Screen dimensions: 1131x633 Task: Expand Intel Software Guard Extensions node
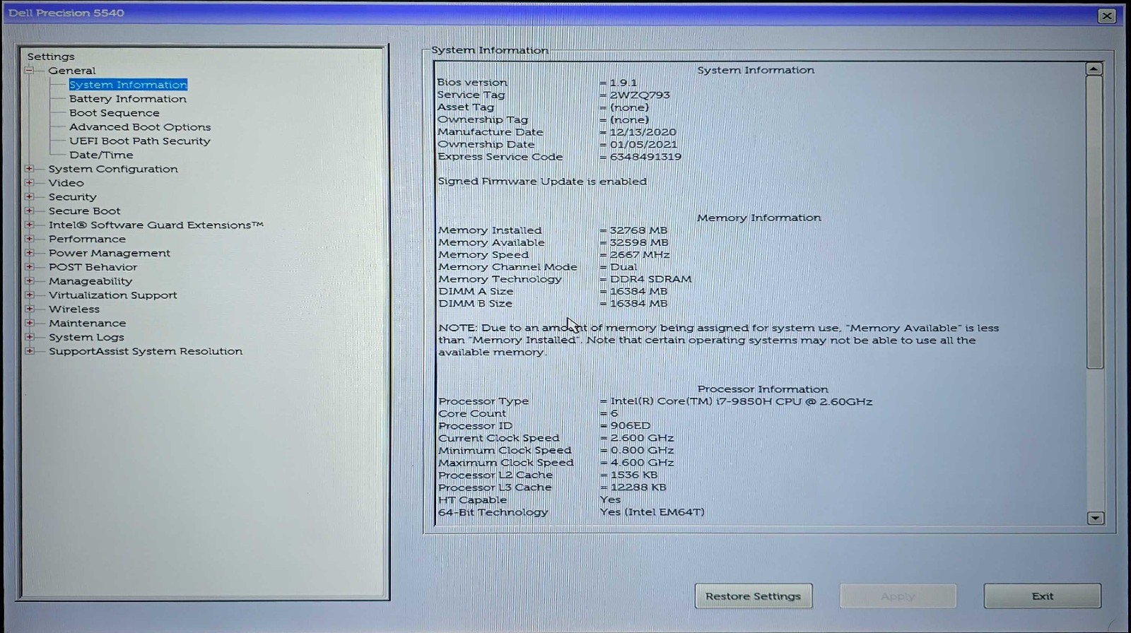coord(30,225)
